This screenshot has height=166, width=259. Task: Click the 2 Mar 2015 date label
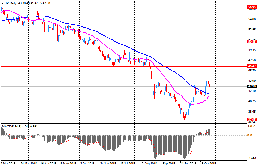(8, 164)
